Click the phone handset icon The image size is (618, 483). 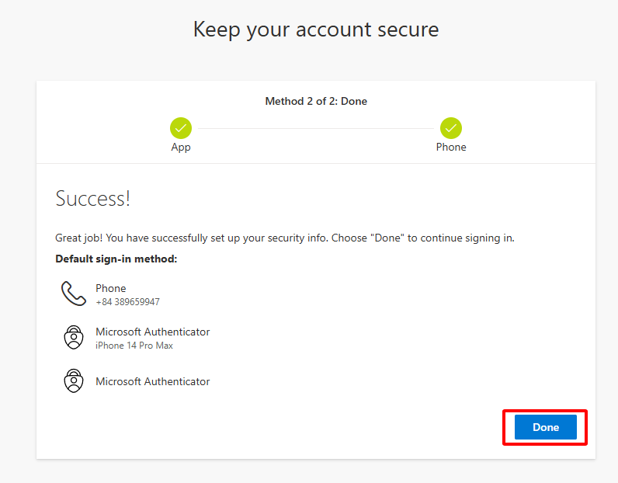tap(74, 294)
